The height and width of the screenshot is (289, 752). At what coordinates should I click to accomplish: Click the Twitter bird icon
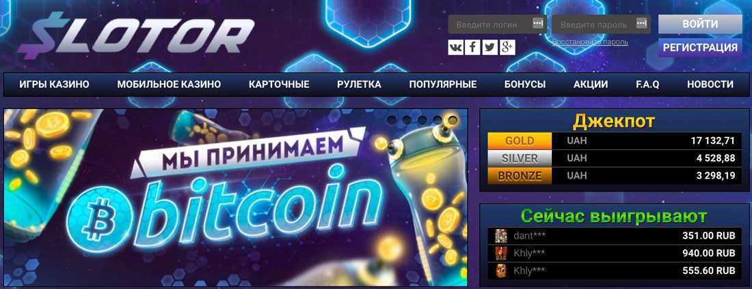tap(489, 47)
